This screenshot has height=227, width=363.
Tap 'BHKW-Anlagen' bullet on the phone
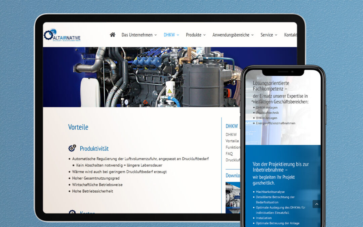[267, 118]
